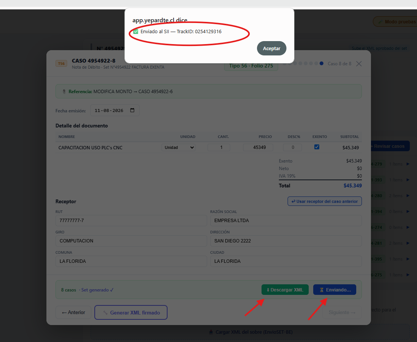417x342 pixels.
Task: Click the Razón Social field
Action: pos(286,221)
